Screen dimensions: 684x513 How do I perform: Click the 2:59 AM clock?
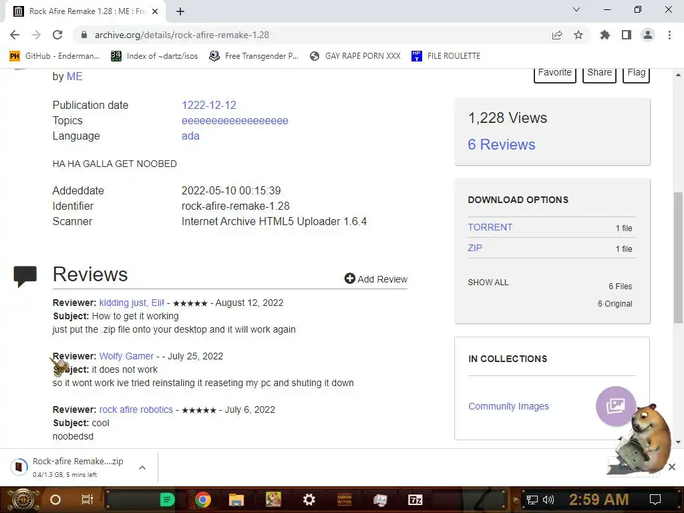coord(599,500)
